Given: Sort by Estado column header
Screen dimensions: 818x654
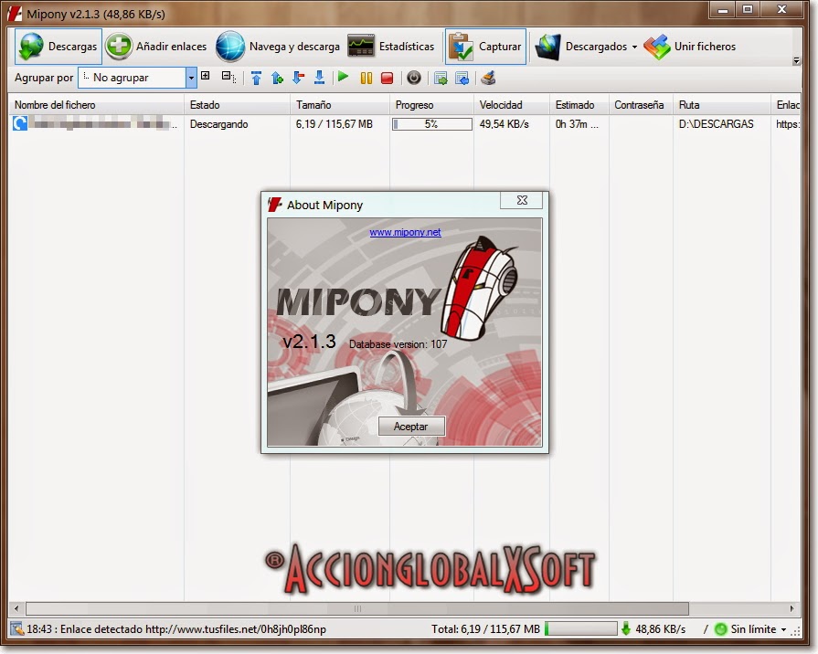Looking at the screenshot, I should (238, 105).
